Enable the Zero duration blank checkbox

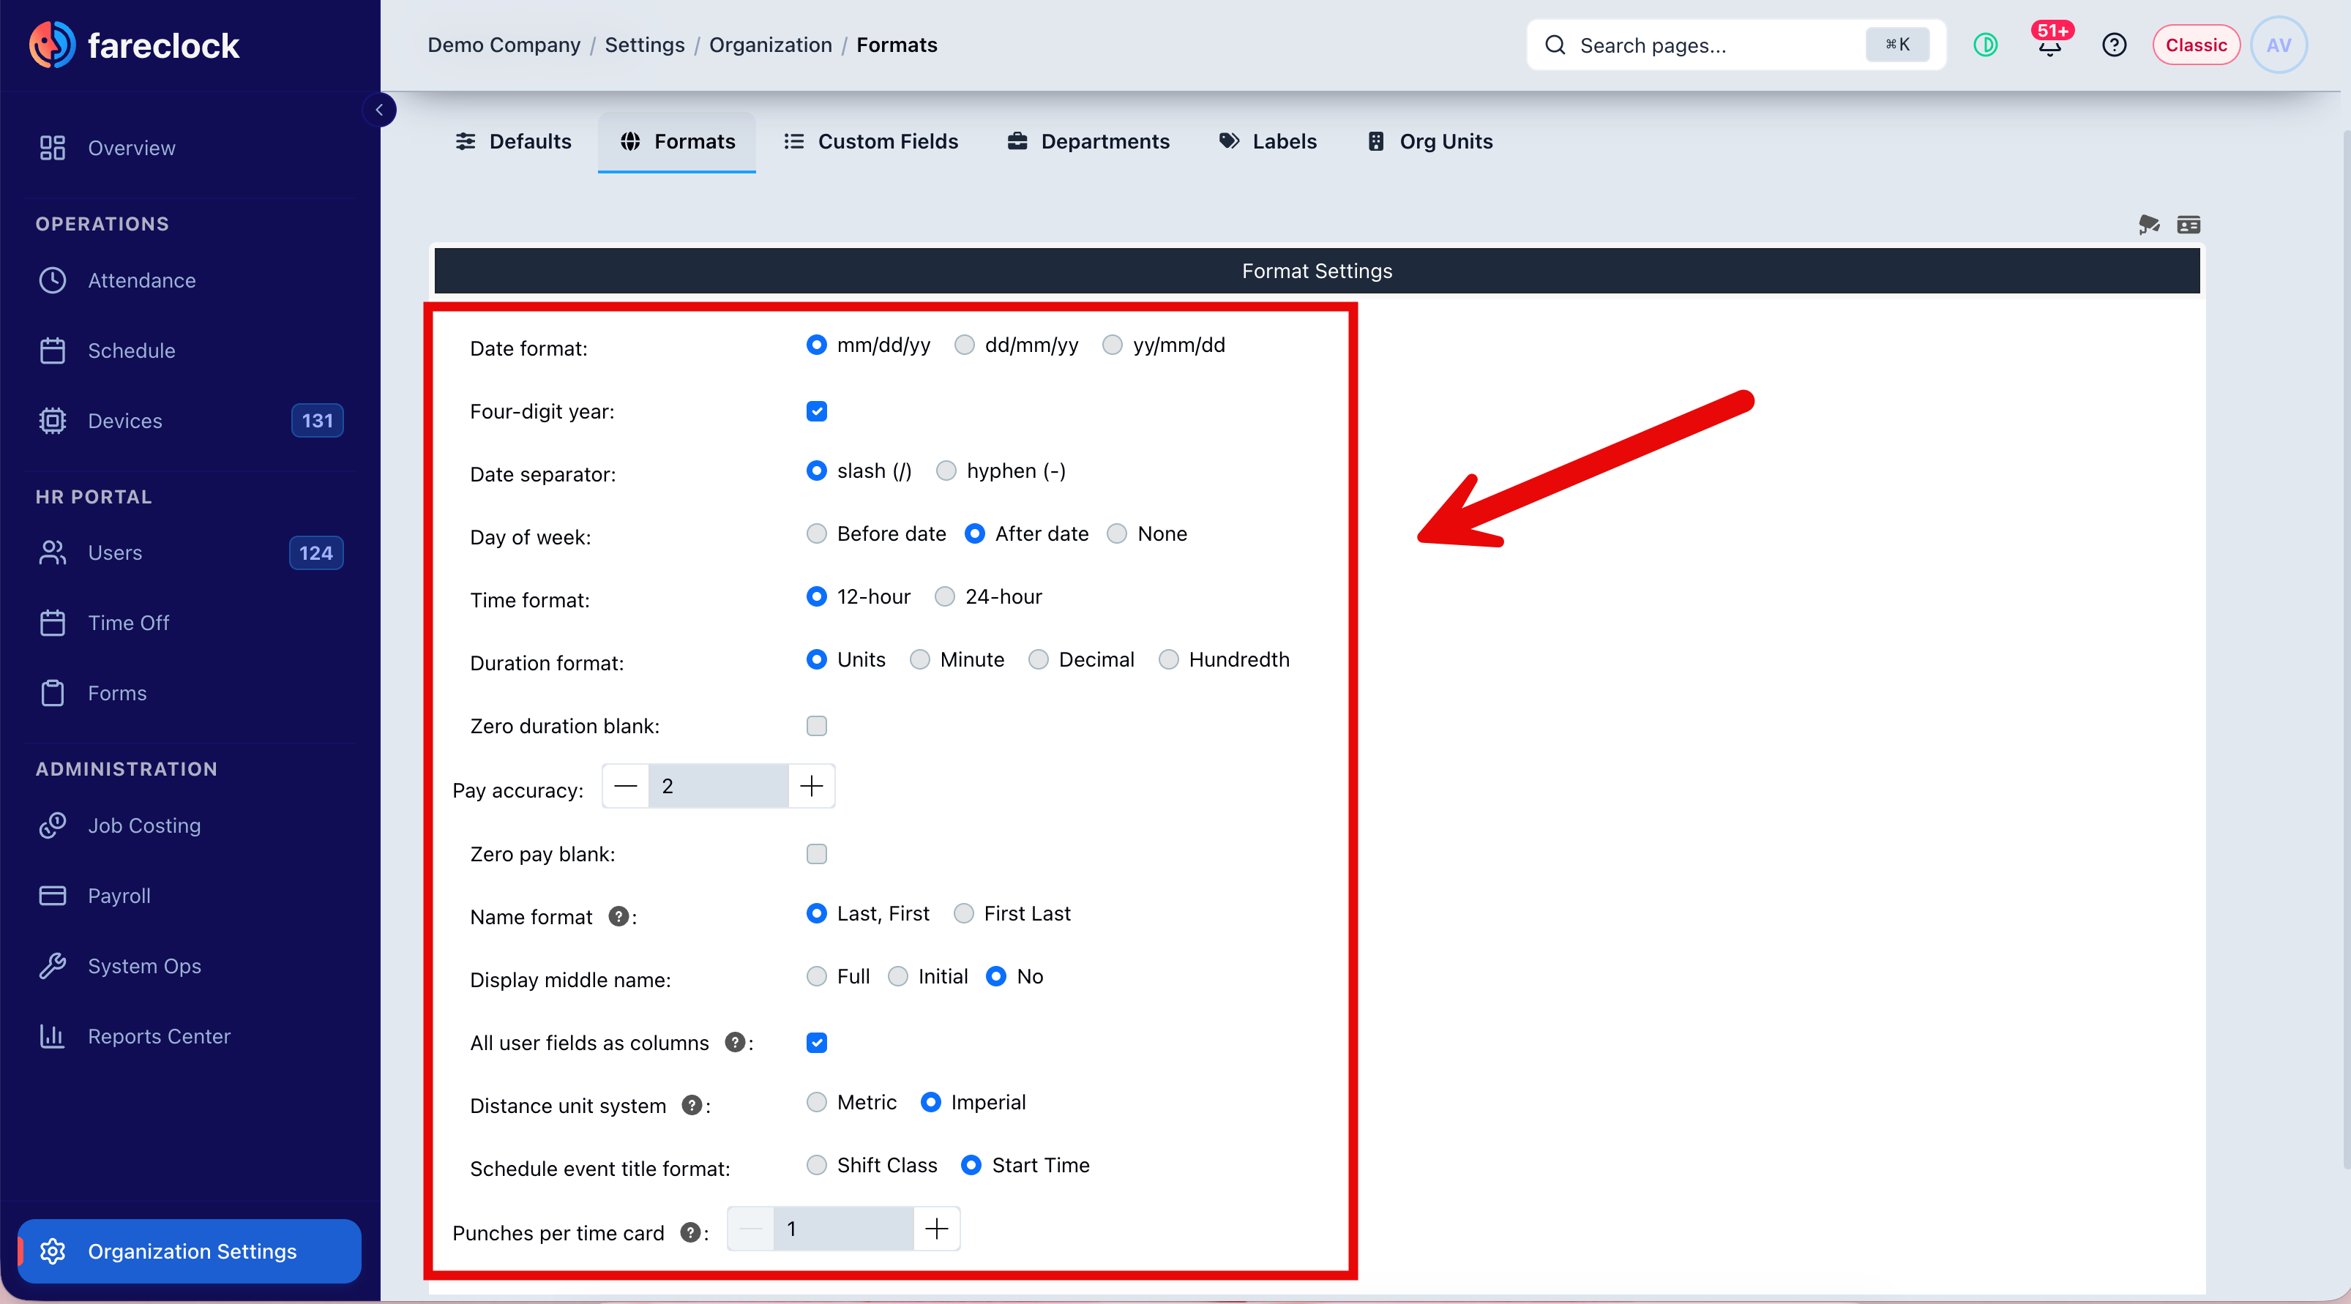click(816, 725)
